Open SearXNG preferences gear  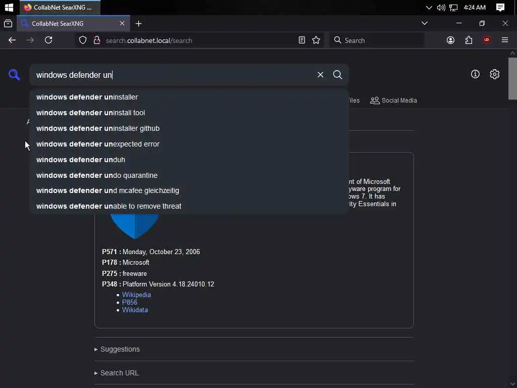tap(494, 74)
